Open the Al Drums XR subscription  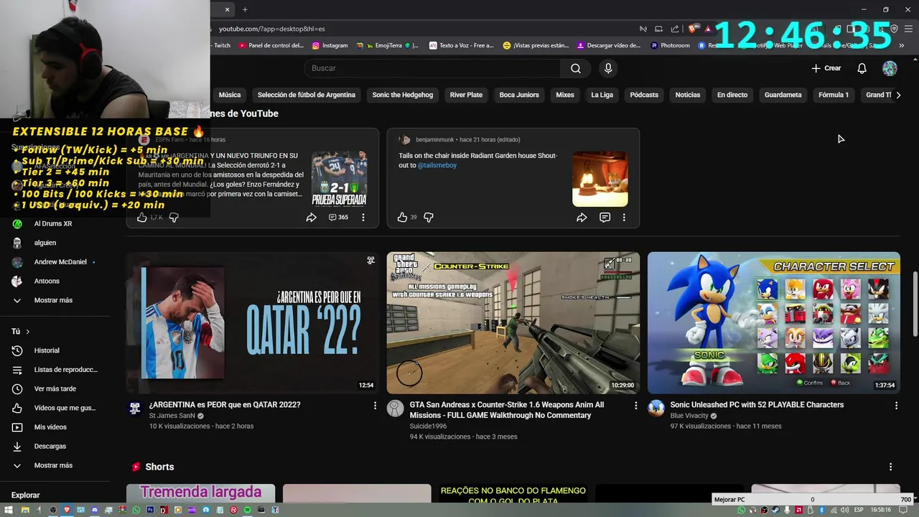coord(55,223)
